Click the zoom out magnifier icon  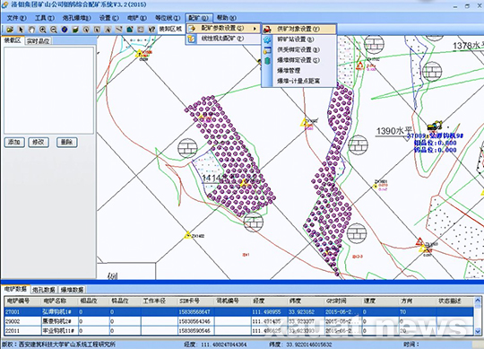[x=54, y=30]
